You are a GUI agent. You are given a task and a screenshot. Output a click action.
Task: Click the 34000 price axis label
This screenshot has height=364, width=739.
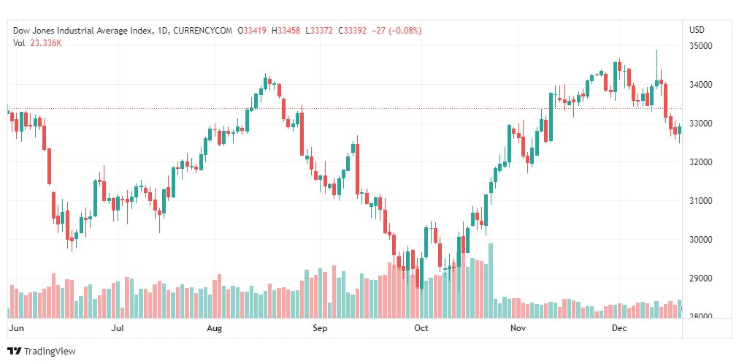(x=700, y=85)
